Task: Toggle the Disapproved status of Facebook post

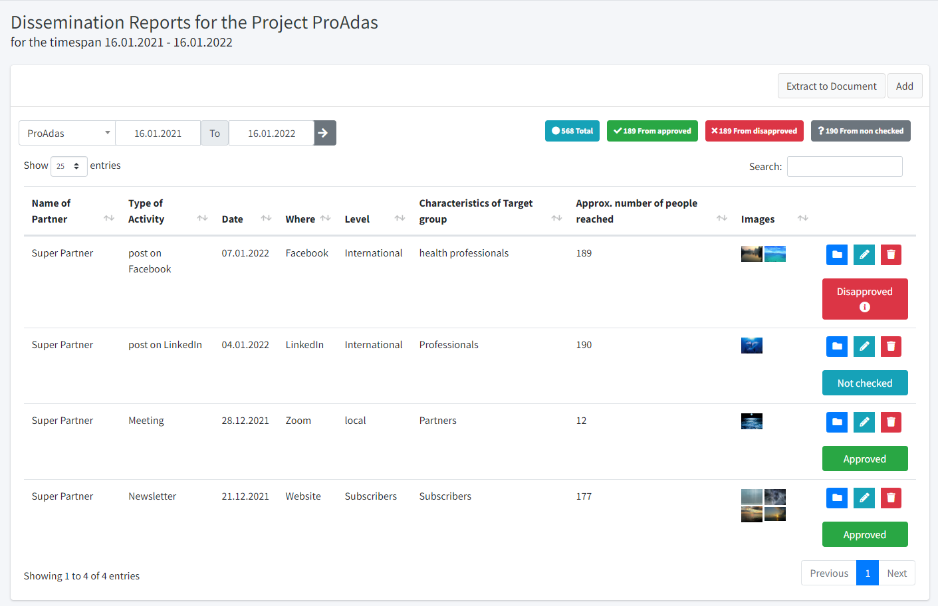Action: click(x=864, y=299)
